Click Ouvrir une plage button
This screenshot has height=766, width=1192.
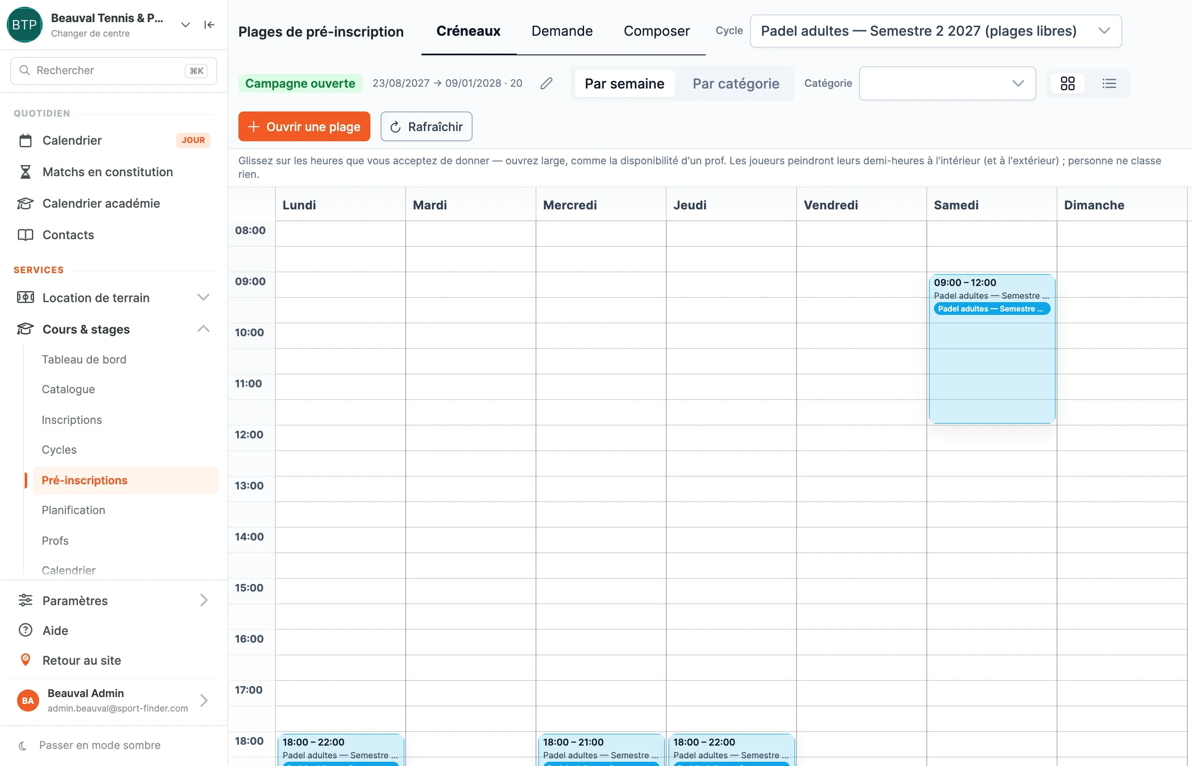304,126
